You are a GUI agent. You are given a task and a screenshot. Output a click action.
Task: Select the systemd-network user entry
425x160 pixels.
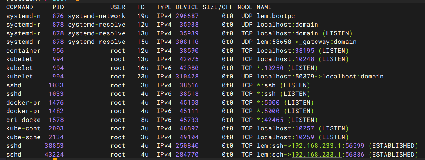tap(97, 16)
